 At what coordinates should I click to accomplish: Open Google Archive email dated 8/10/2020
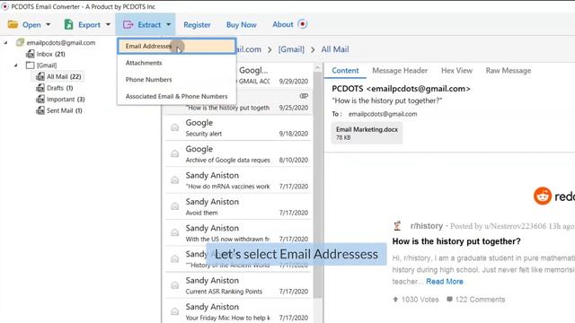[238, 154]
